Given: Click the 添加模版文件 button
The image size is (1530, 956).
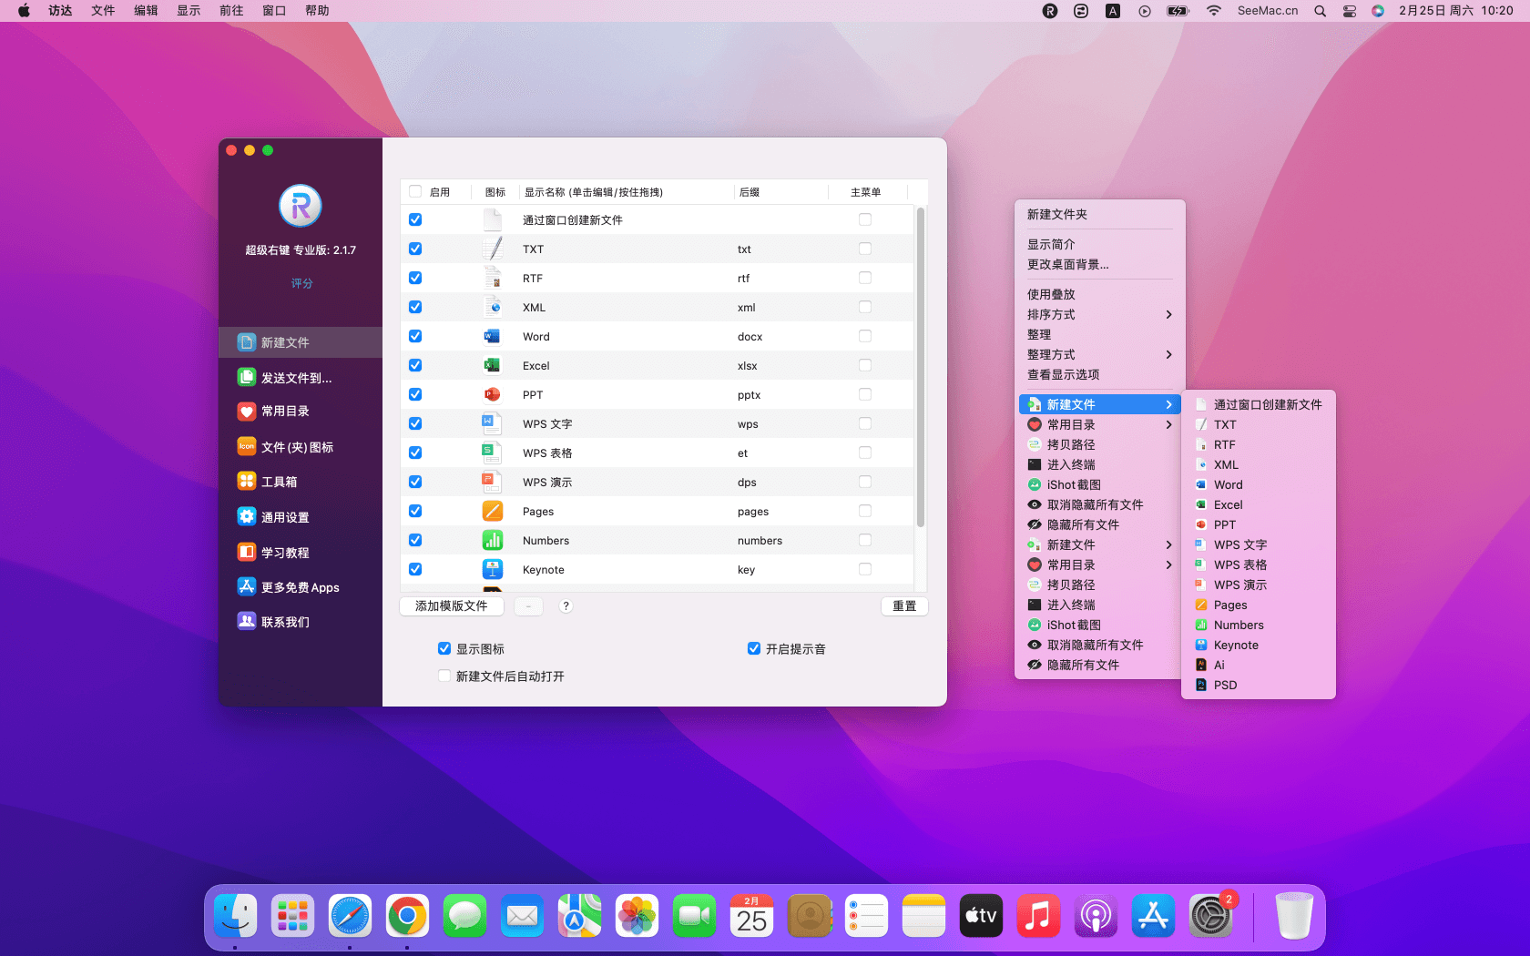Looking at the screenshot, I should pyautogui.click(x=452, y=605).
